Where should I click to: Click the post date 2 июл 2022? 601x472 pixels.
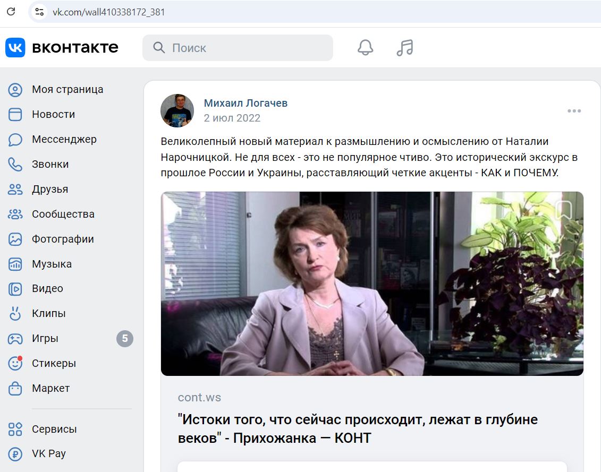coord(232,118)
